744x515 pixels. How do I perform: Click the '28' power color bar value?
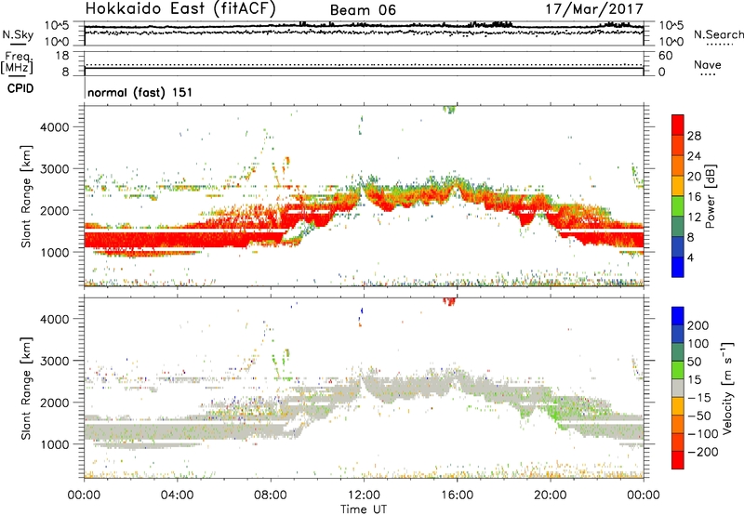point(694,136)
